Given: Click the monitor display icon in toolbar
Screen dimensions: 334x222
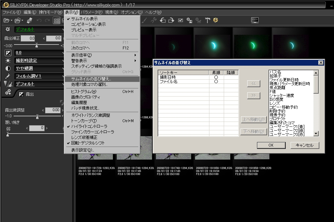Looking at the screenshot, I should pyautogui.click(x=255, y=20).
